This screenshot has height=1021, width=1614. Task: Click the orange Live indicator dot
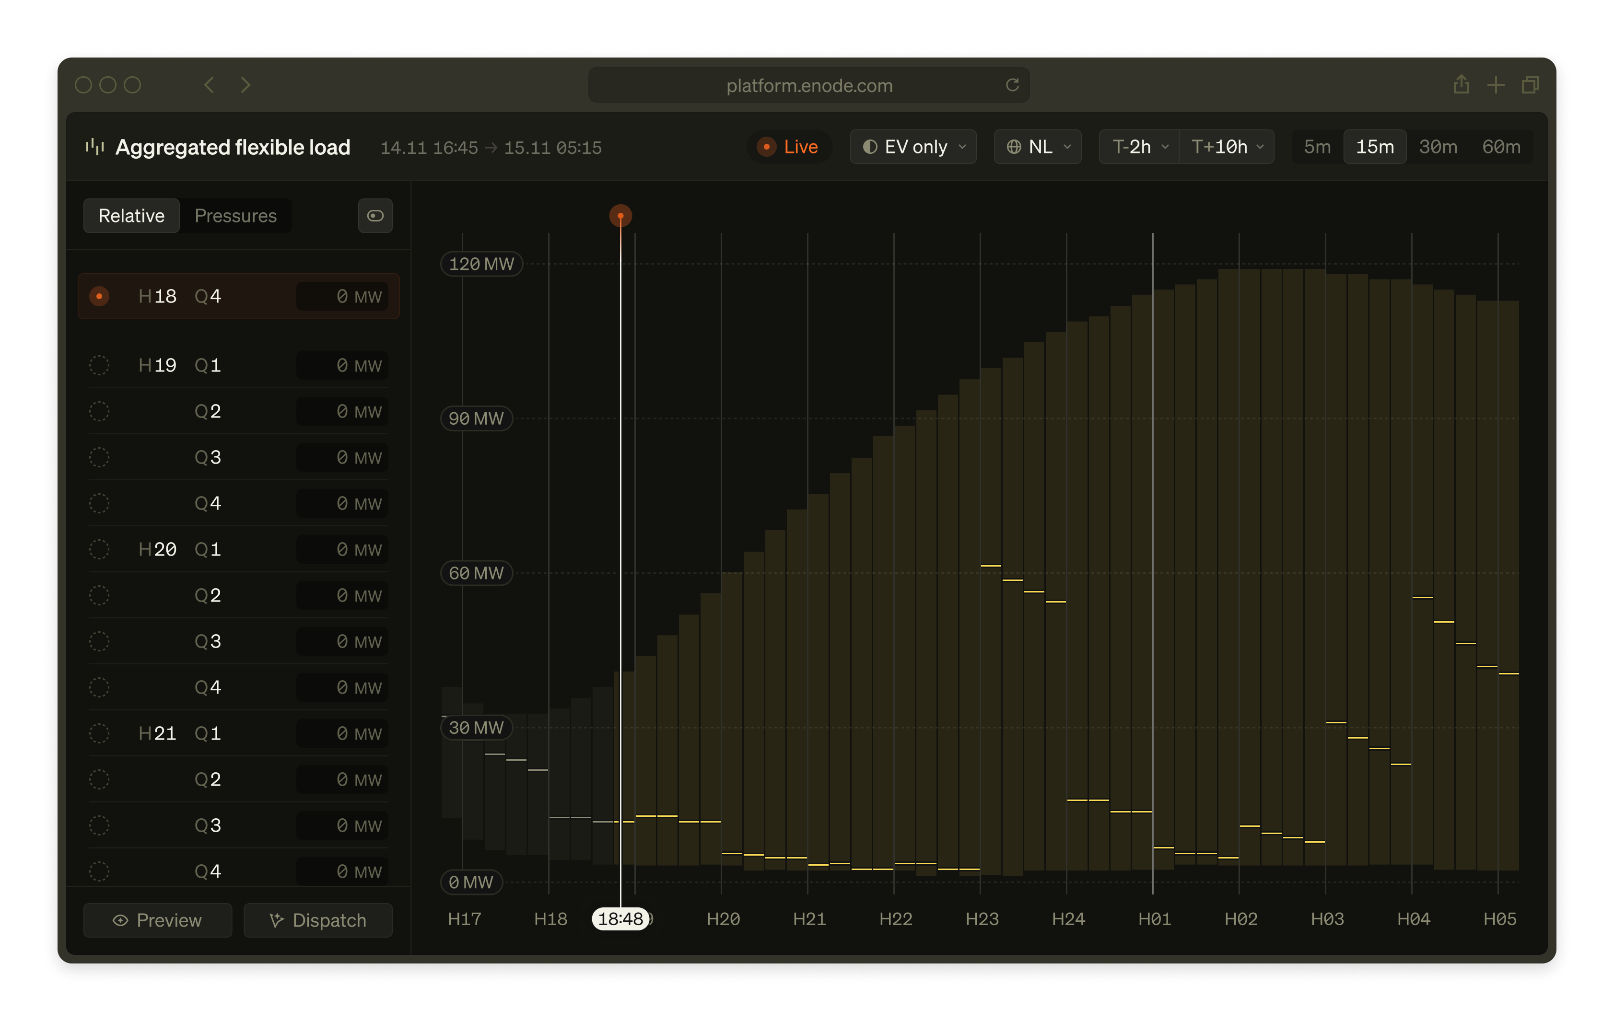[766, 147]
